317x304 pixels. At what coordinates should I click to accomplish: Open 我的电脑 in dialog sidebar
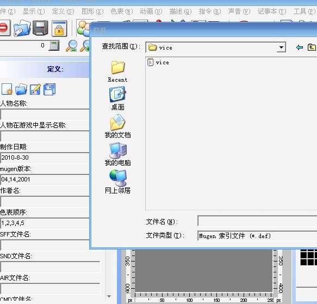pos(117,154)
